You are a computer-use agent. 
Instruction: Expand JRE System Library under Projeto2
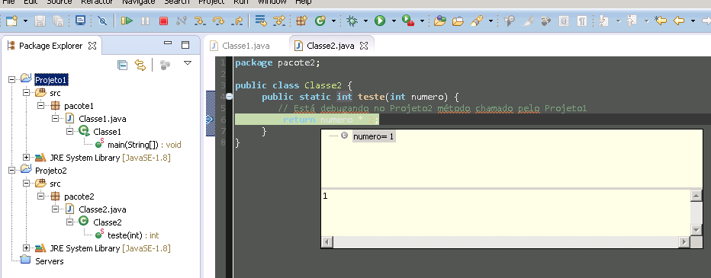tap(26, 248)
